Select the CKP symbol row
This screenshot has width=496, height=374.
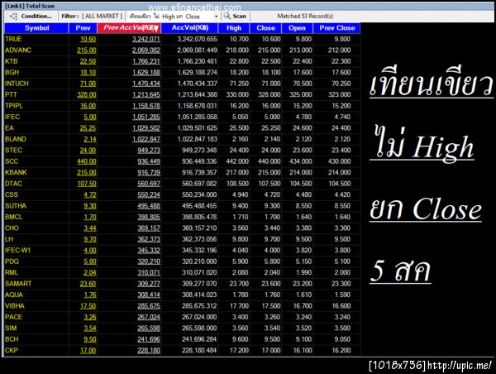(x=182, y=350)
